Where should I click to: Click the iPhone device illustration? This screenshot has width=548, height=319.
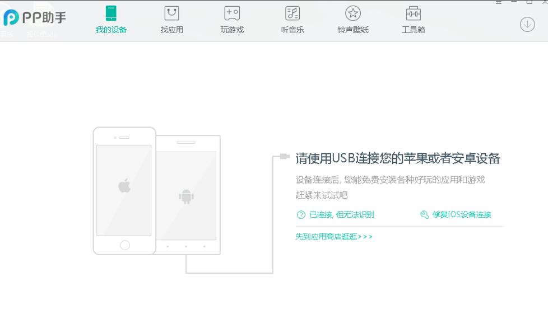(x=124, y=191)
